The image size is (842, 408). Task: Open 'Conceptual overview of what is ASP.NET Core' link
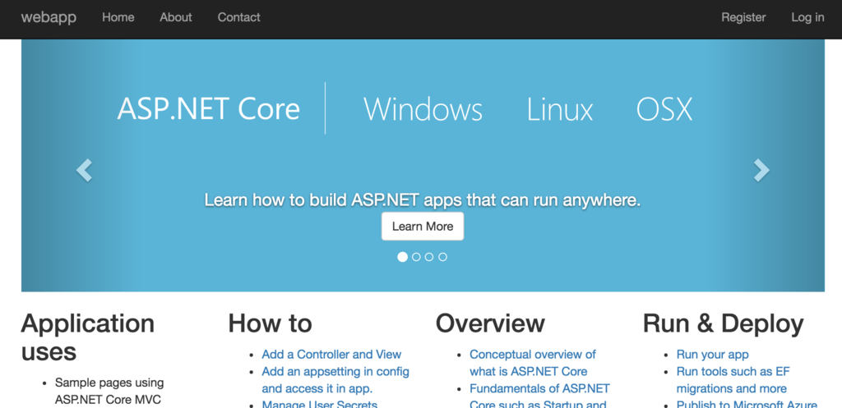pyautogui.click(x=533, y=363)
